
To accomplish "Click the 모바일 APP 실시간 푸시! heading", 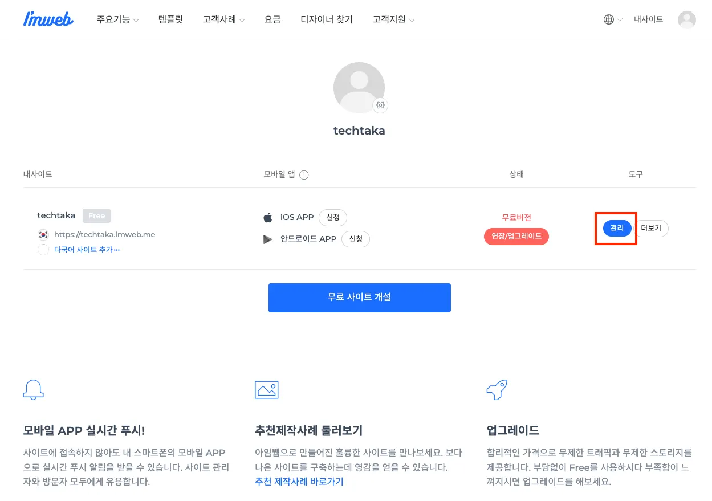I will pos(84,430).
